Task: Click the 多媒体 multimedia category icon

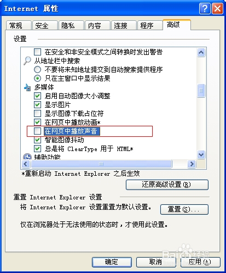Action: (27, 87)
